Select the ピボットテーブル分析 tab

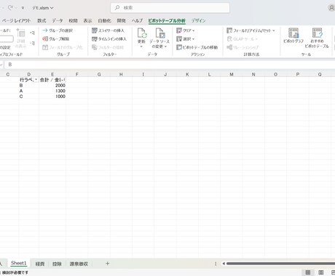[167, 21]
